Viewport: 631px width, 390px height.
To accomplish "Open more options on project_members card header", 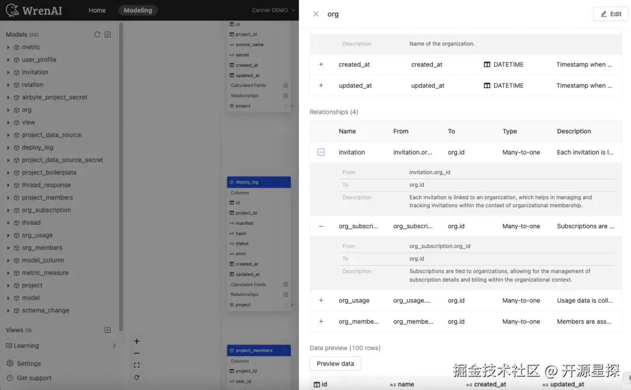I will (x=286, y=351).
